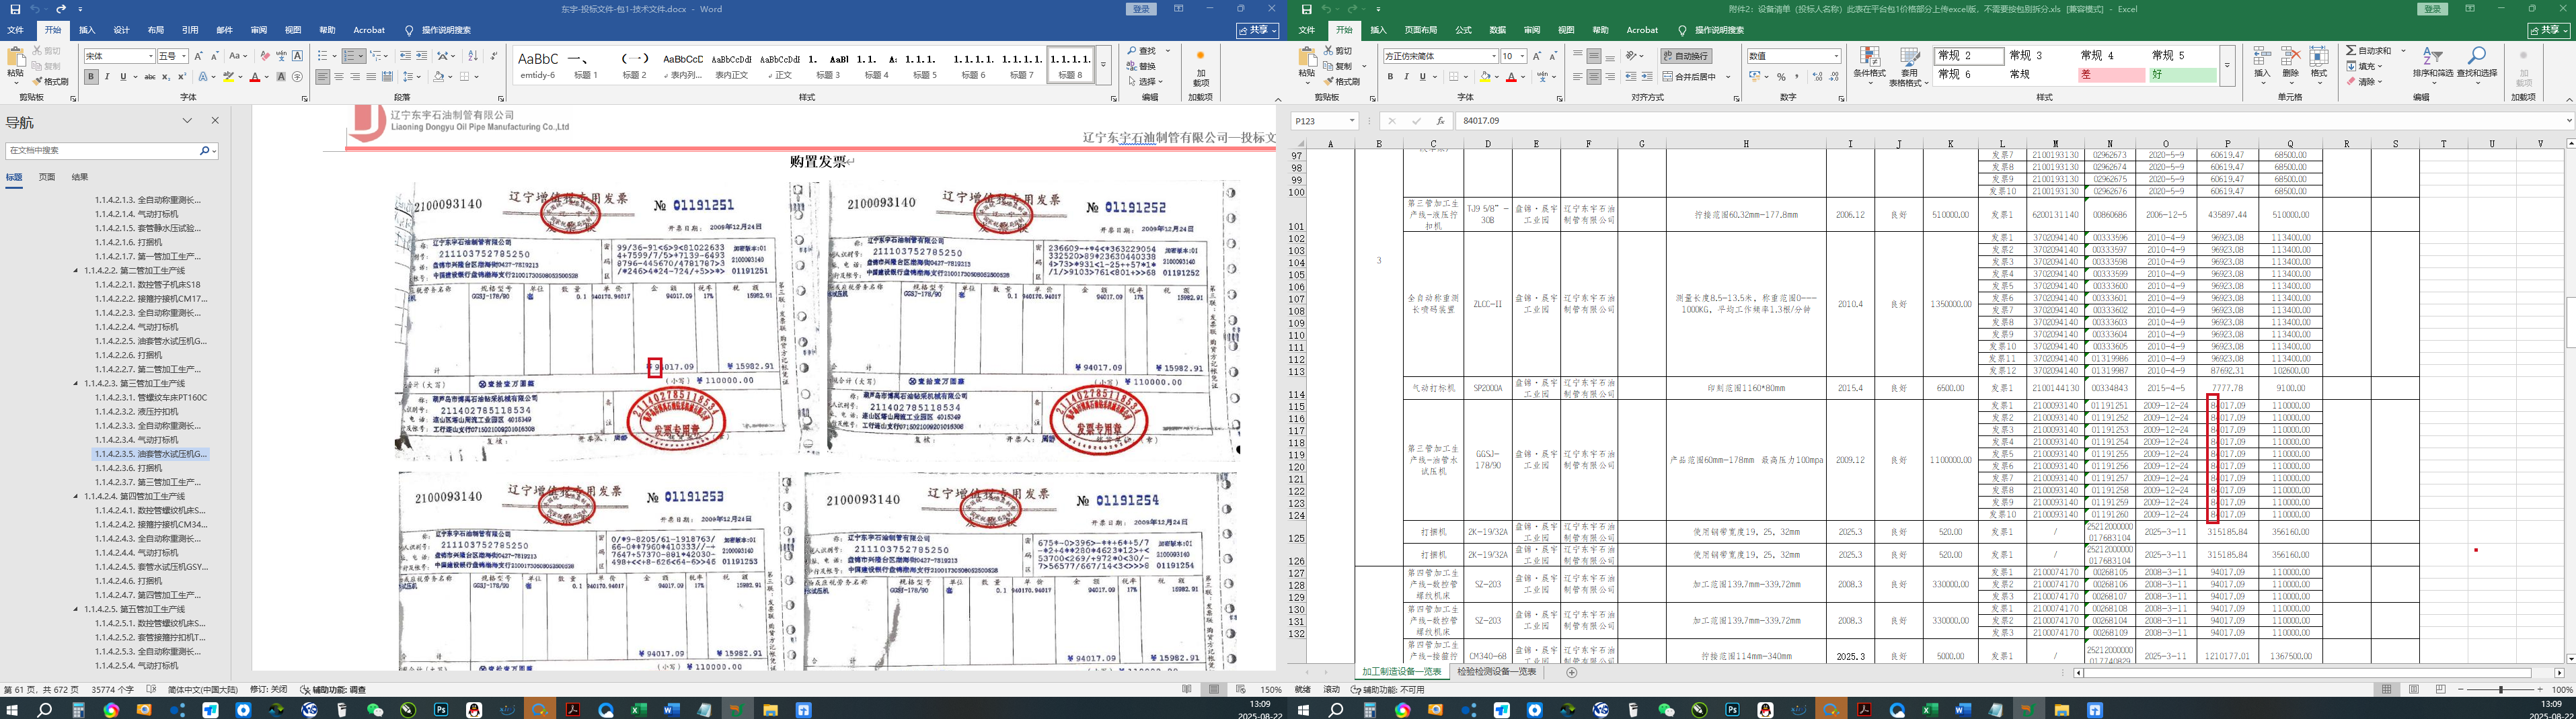Image resolution: width=2576 pixels, height=719 pixels.
Task: Click the Word Format Painter brush
Action: (50, 81)
